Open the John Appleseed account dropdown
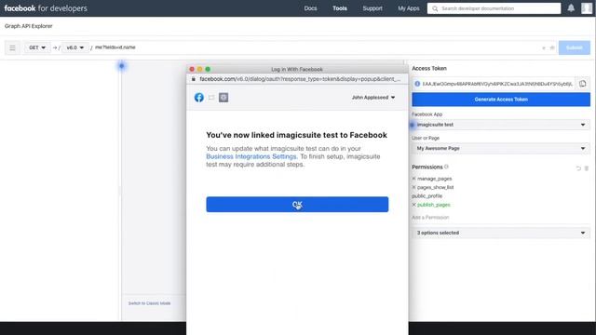 pyautogui.click(x=373, y=98)
